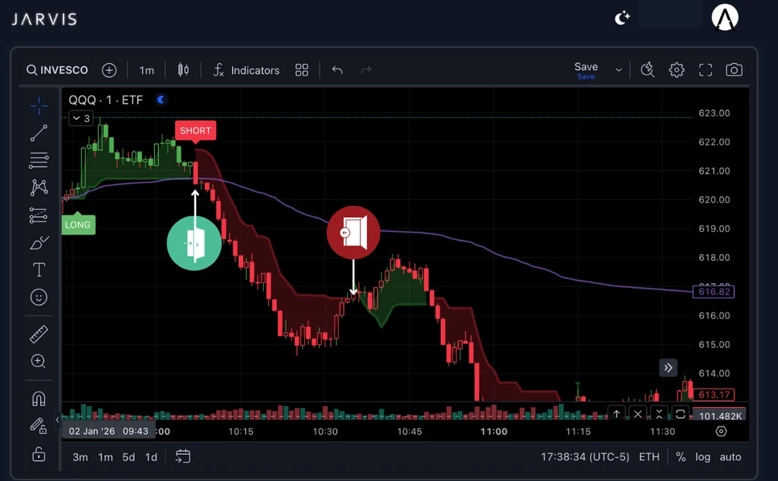Click the LONG signal label
778x481 pixels.
point(78,225)
